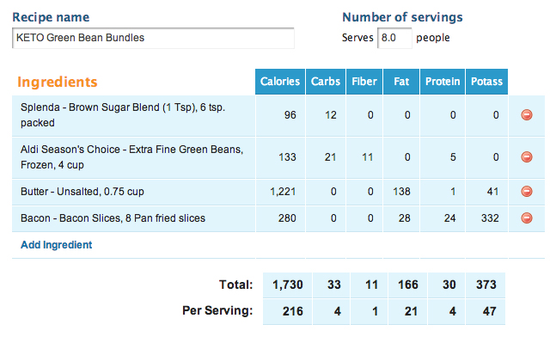The width and height of the screenshot is (556, 343).
Task: Select the Fat column header
Action: pos(401,82)
